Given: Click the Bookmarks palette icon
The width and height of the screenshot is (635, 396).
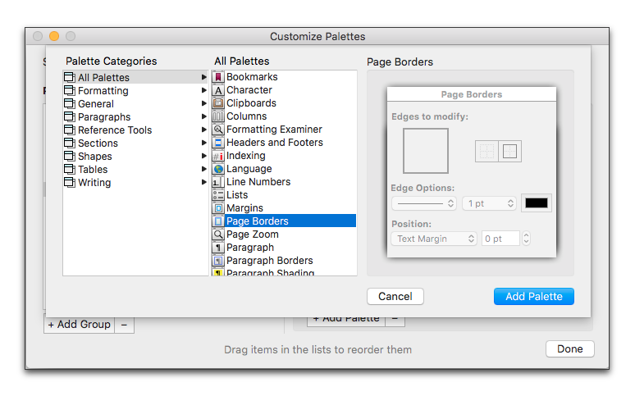Looking at the screenshot, I should click(x=218, y=77).
